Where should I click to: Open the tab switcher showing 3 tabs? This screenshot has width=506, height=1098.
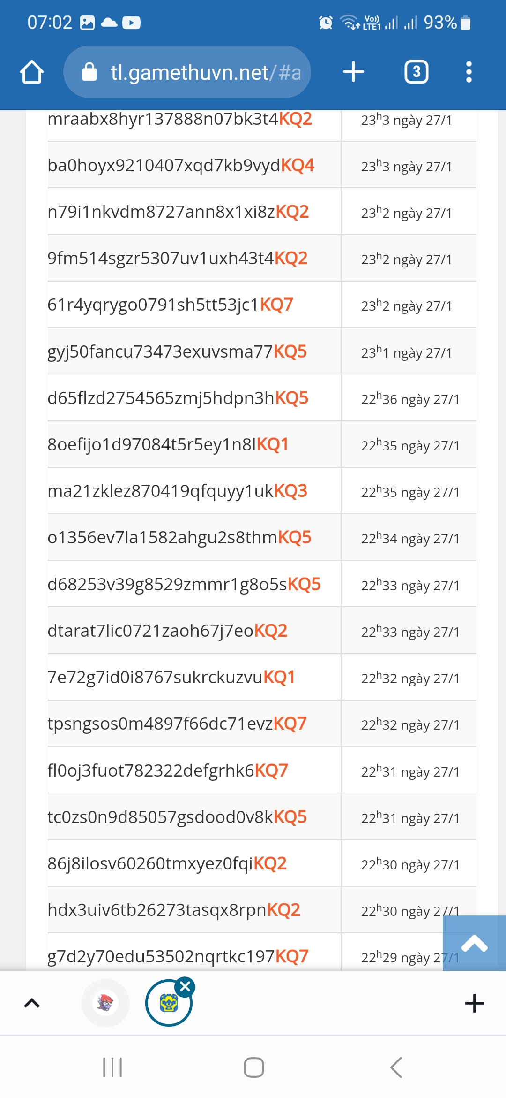pyautogui.click(x=416, y=72)
